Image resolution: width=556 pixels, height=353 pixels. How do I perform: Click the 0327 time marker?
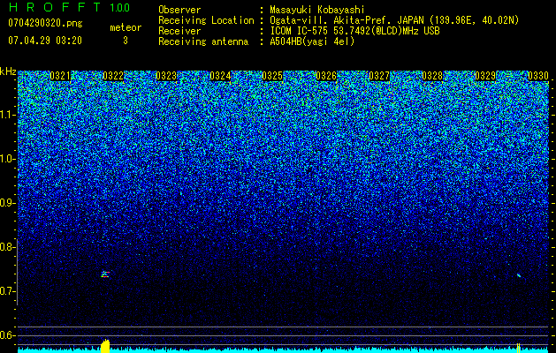(379, 76)
